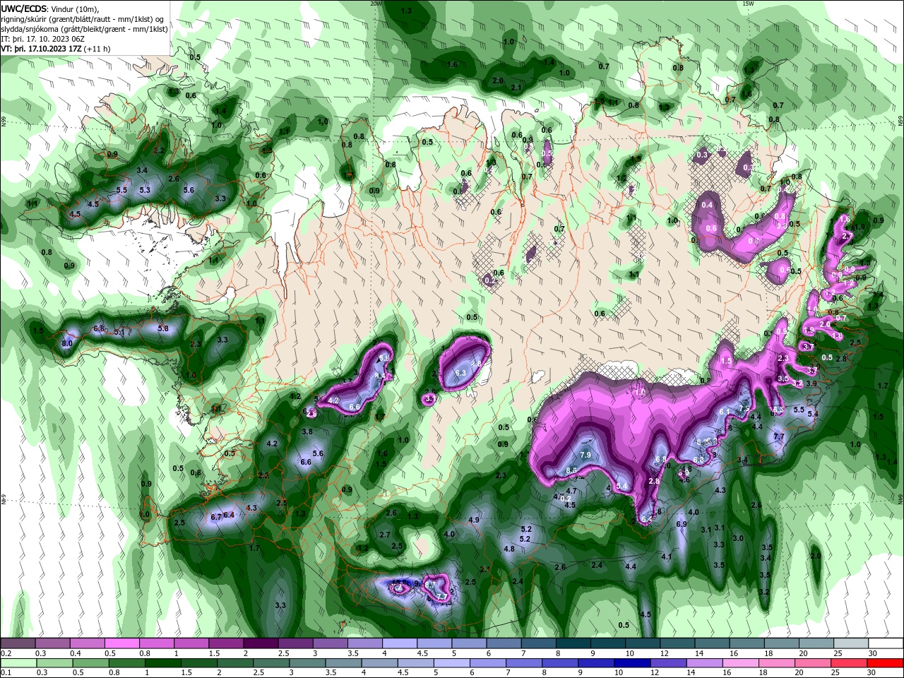Click the pale green rain swatch between 0.1 and 0.3
The image size is (904, 678).
18,663
